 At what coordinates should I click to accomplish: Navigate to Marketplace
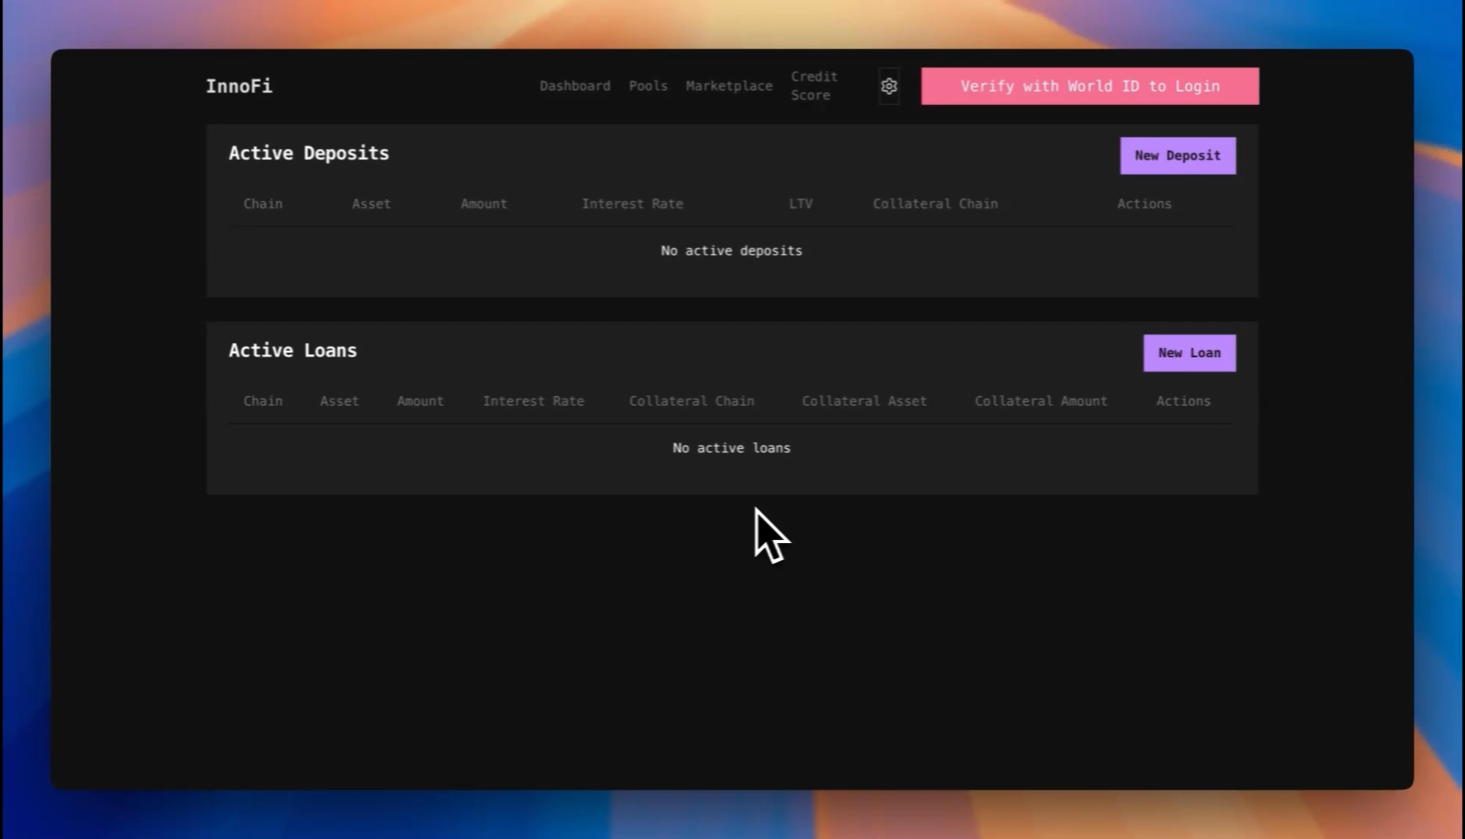(x=729, y=86)
